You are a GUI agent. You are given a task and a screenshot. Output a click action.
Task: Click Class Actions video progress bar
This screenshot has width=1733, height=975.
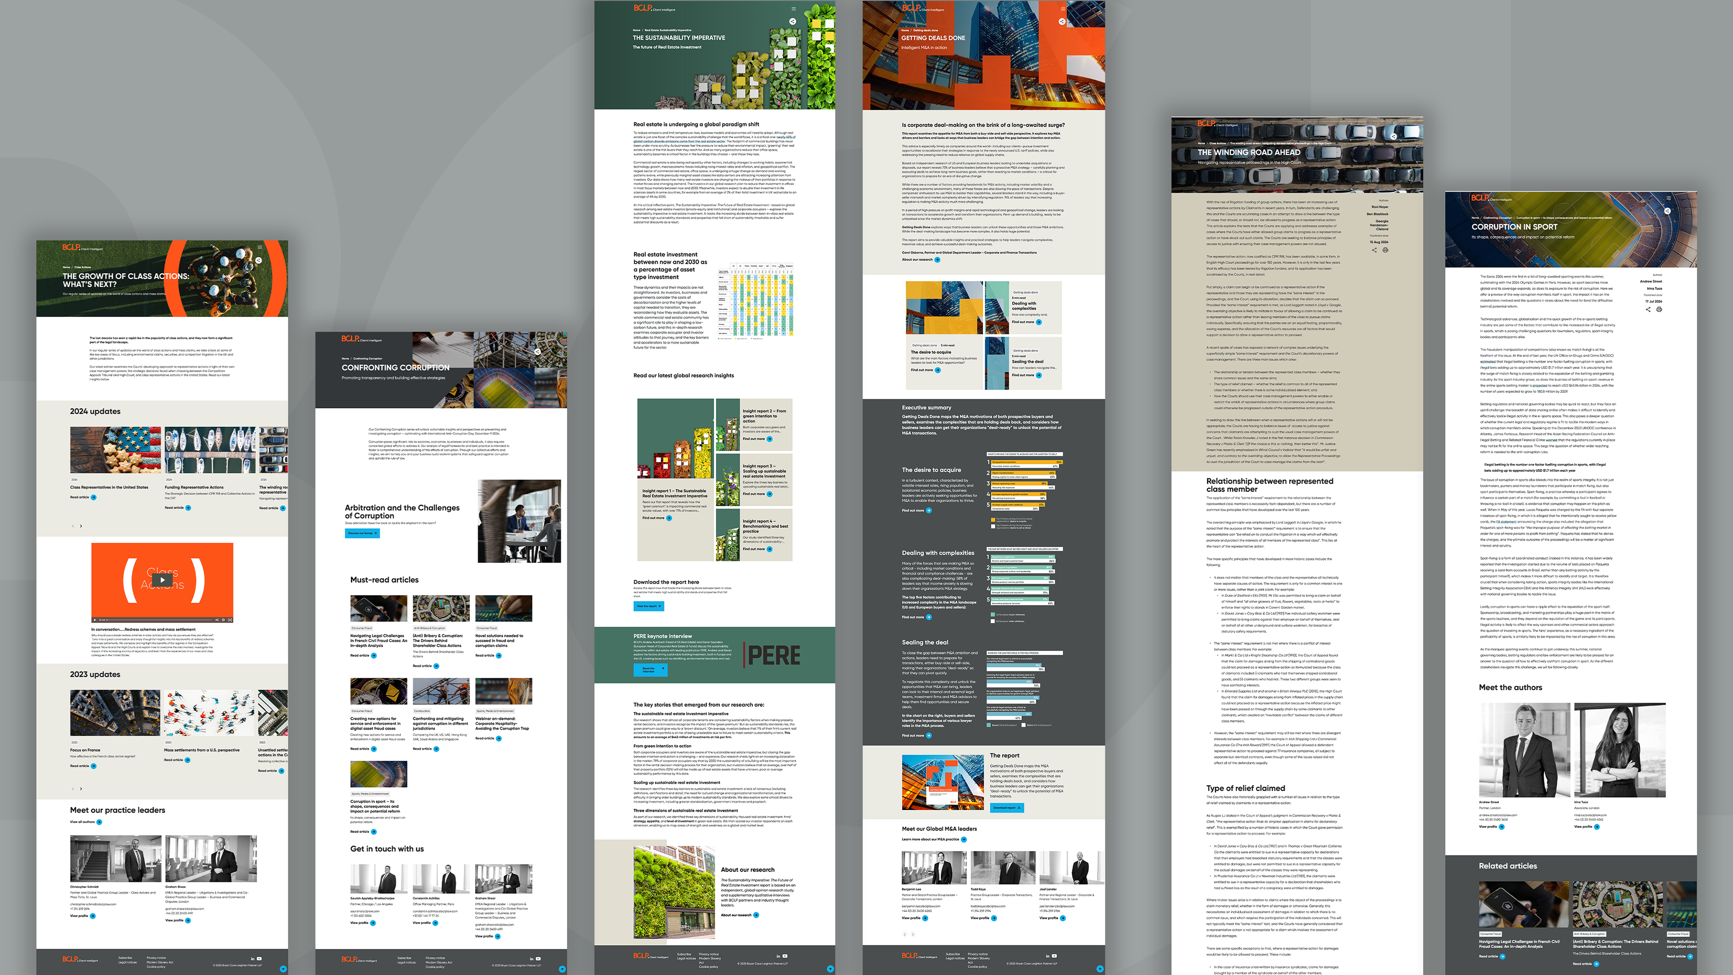point(159,619)
